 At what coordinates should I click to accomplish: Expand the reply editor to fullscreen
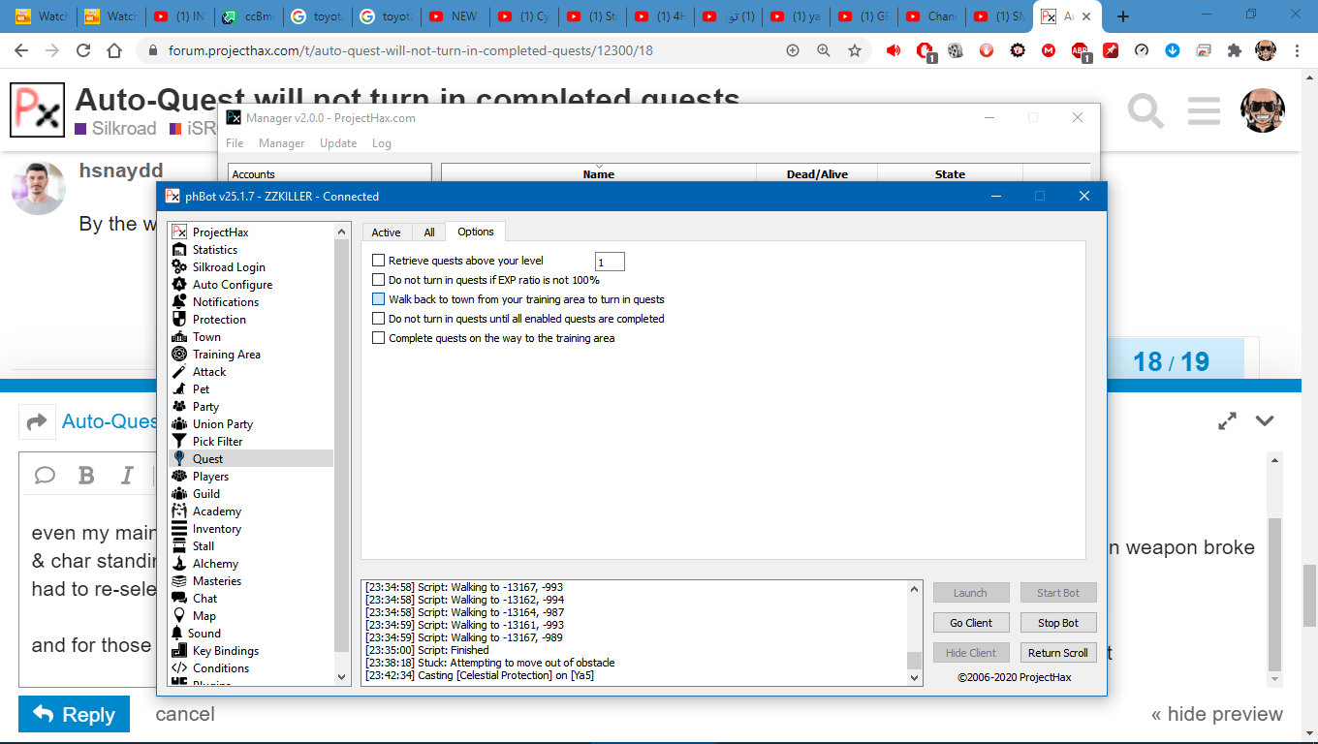click(1227, 421)
